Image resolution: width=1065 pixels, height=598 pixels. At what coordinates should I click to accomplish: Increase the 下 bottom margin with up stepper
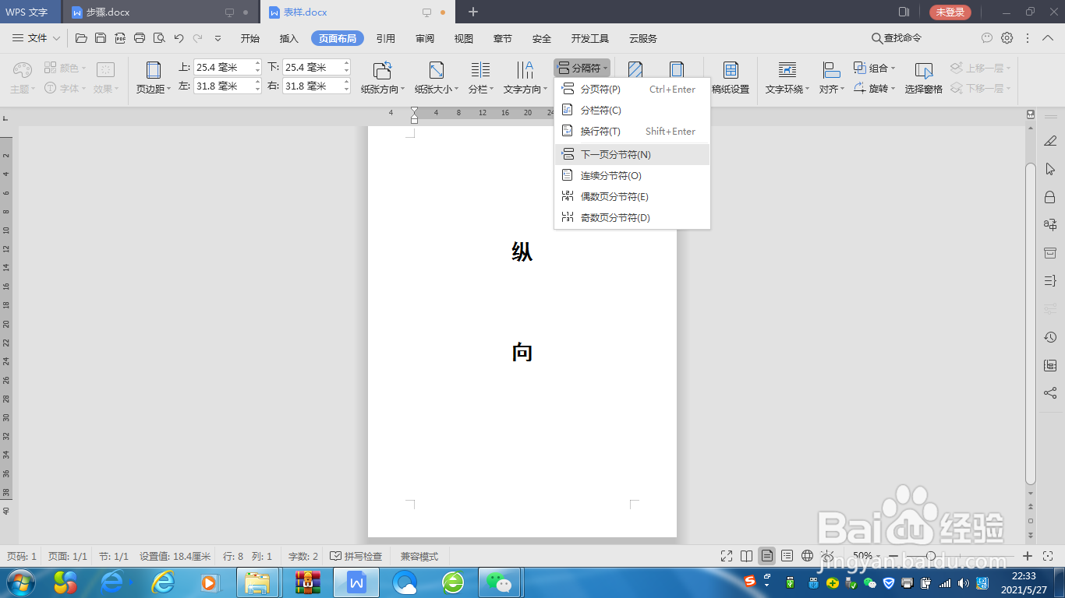pos(346,64)
